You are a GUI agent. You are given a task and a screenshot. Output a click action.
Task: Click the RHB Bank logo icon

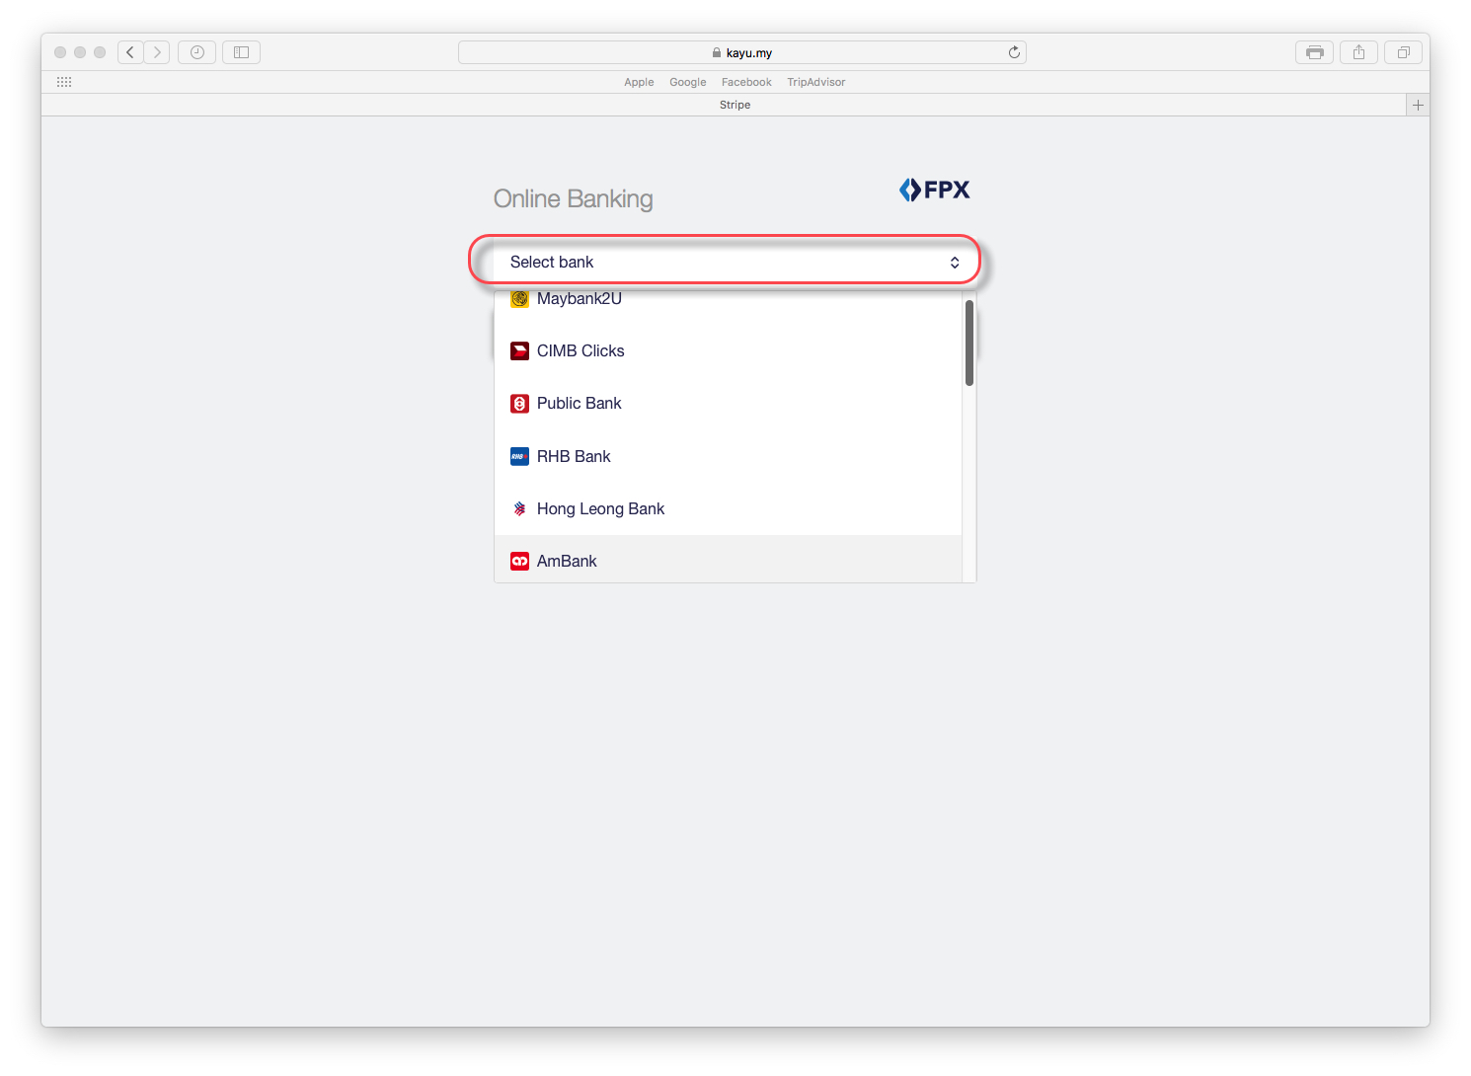point(519,456)
